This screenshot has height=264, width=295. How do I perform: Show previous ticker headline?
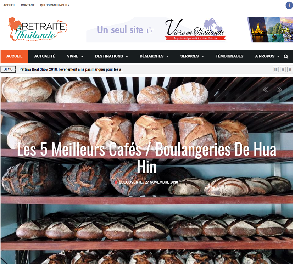[283, 69]
